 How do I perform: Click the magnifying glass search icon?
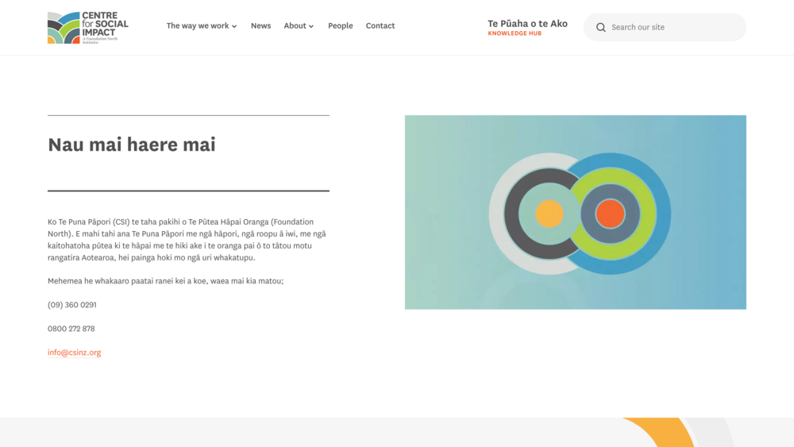601,27
